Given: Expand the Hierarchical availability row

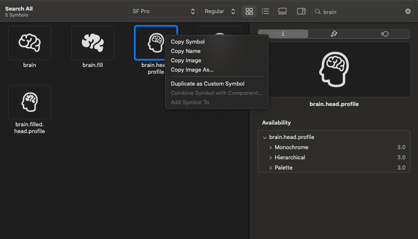Looking at the screenshot, I should tap(270, 158).
